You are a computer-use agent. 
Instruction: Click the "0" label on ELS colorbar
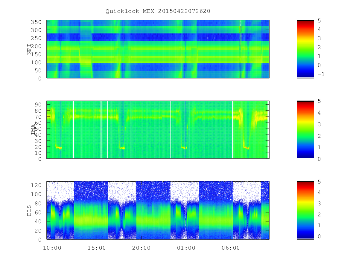tap(319, 236)
